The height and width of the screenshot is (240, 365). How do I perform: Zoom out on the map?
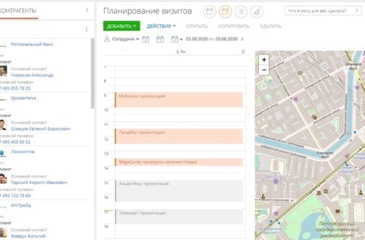point(264,69)
